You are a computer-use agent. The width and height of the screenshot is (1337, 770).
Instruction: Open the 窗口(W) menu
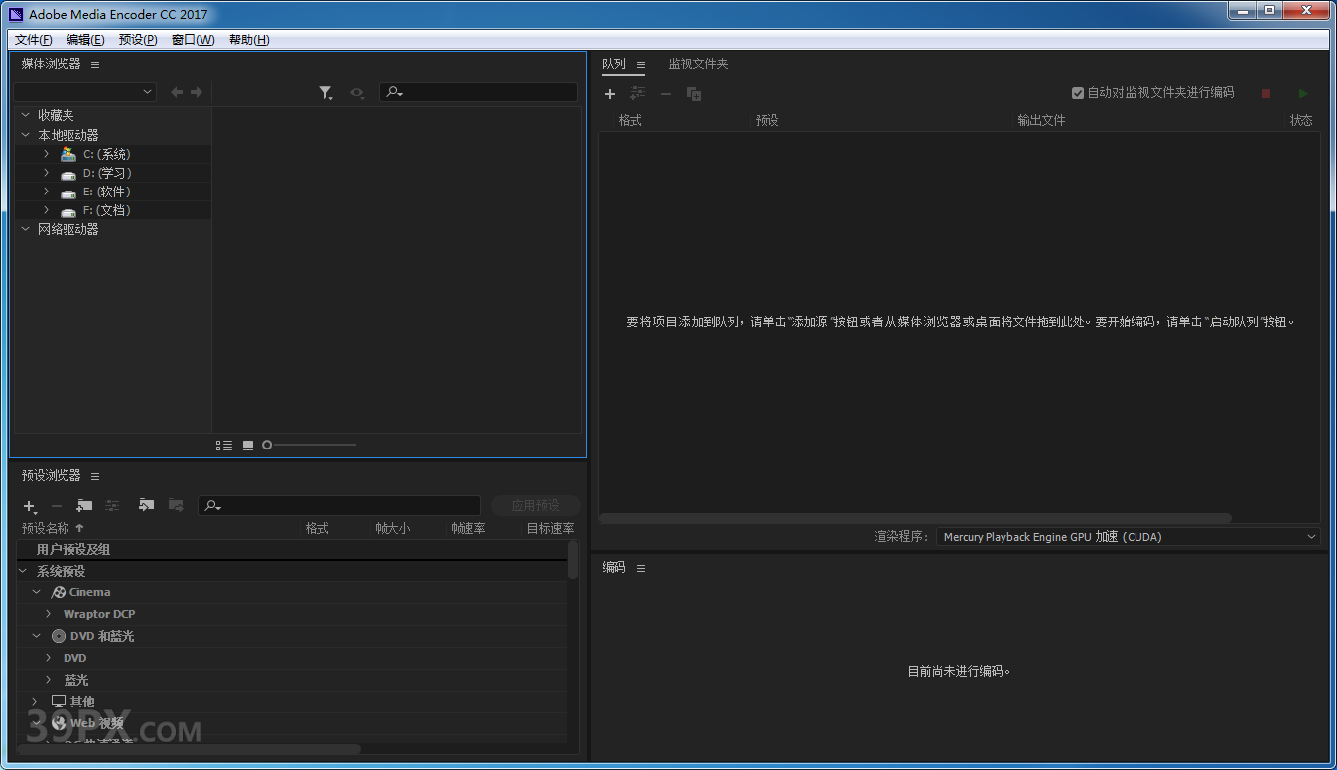(193, 40)
